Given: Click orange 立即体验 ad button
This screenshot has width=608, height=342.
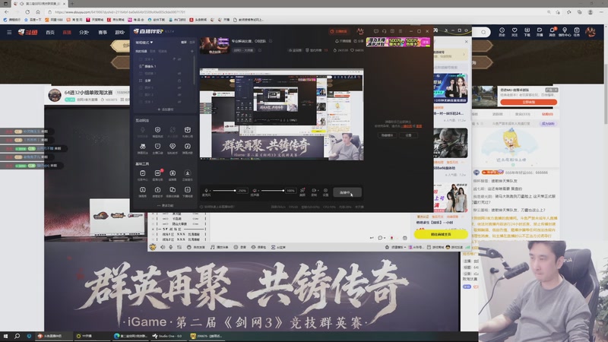Looking at the screenshot, I should click(x=528, y=102).
